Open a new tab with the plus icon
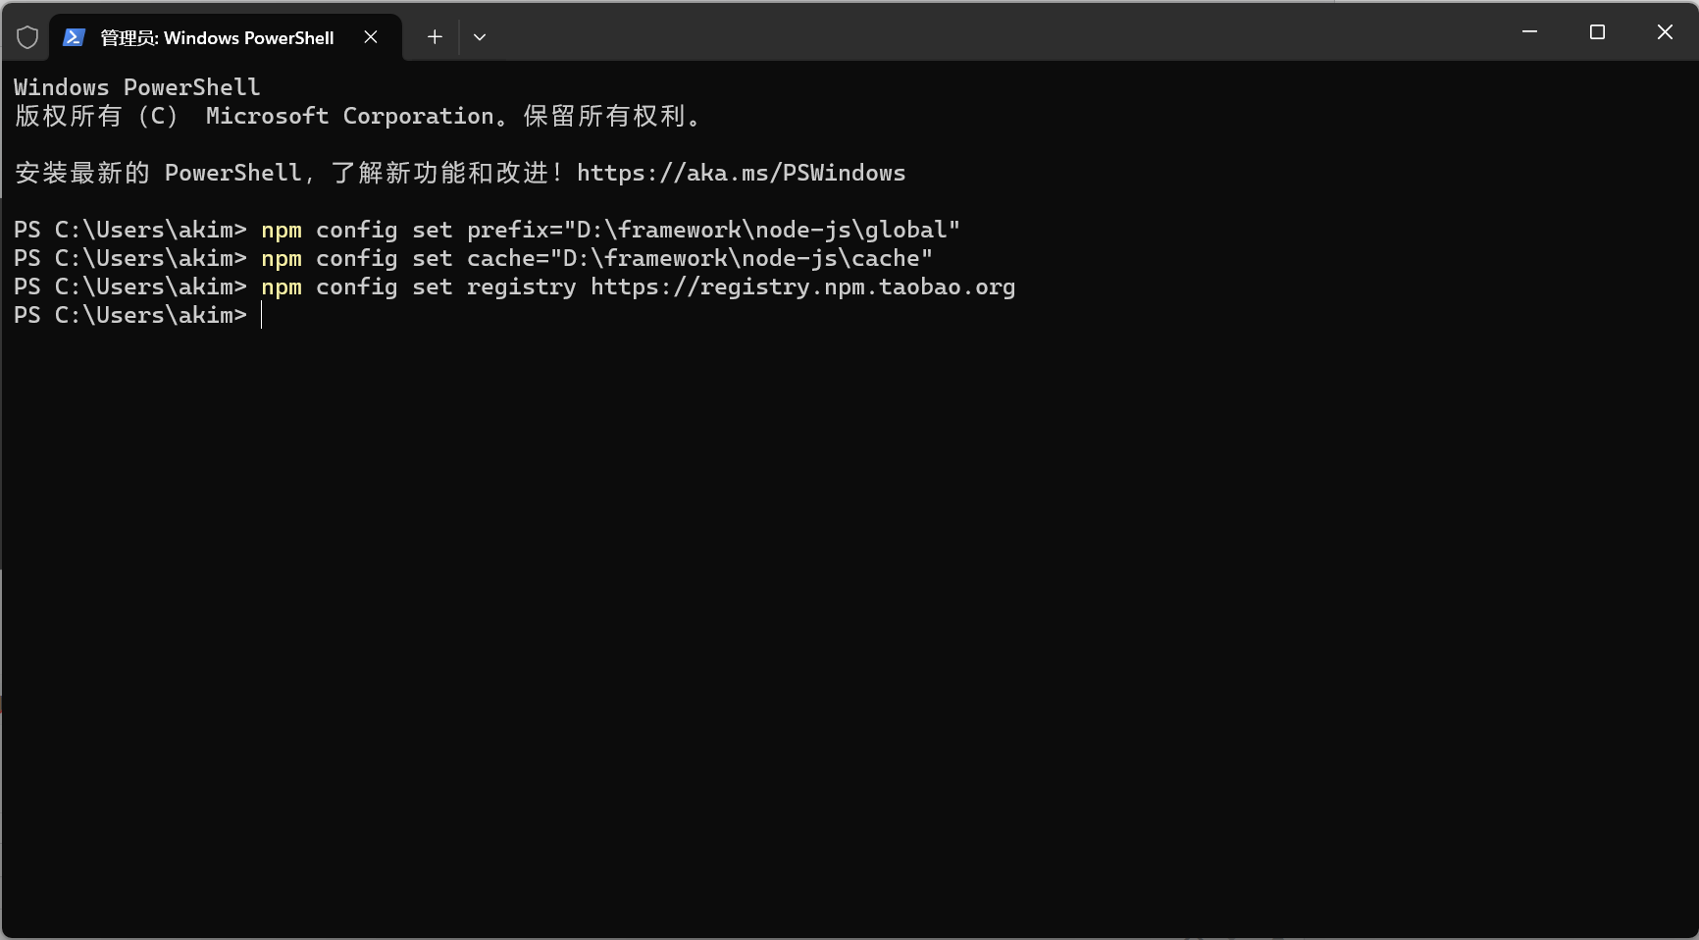This screenshot has height=940, width=1699. coord(435,37)
